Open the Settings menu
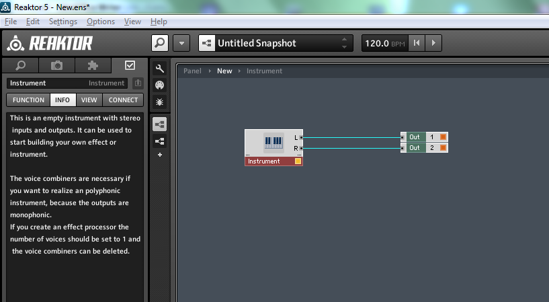This screenshot has height=302, width=549. [63, 22]
